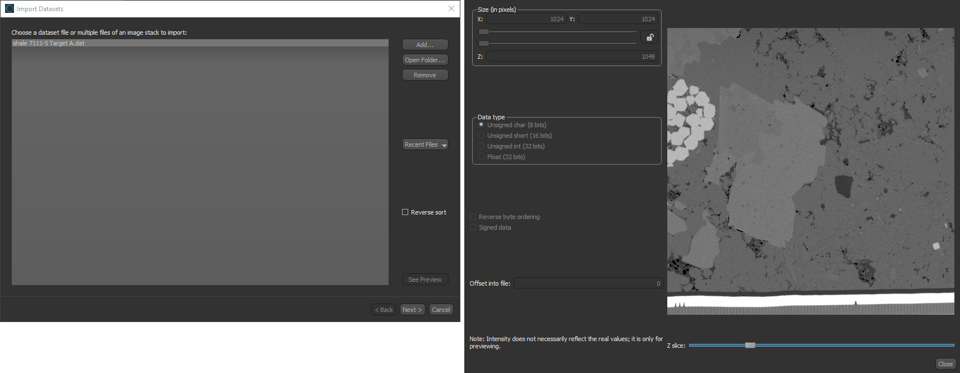Close the Import Datasets dialog window
Image resolution: width=960 pixels, height=373 pixels.
point(451,9)
